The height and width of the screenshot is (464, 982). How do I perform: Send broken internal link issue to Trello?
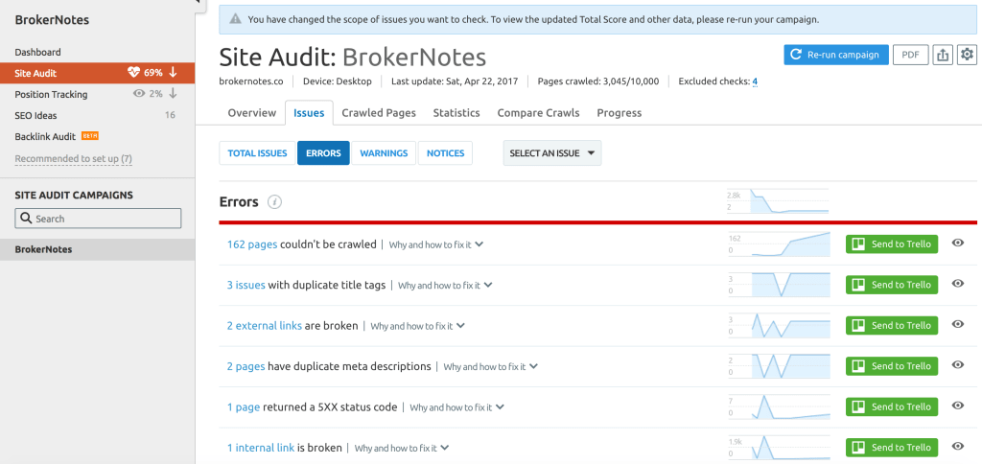892,448
